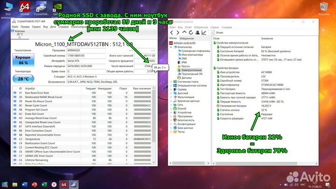This screenshot has width=336, height=189.
Task: Switch to Избранное tab in AIDA64 sidebar
Action: (x=187, y=38)
